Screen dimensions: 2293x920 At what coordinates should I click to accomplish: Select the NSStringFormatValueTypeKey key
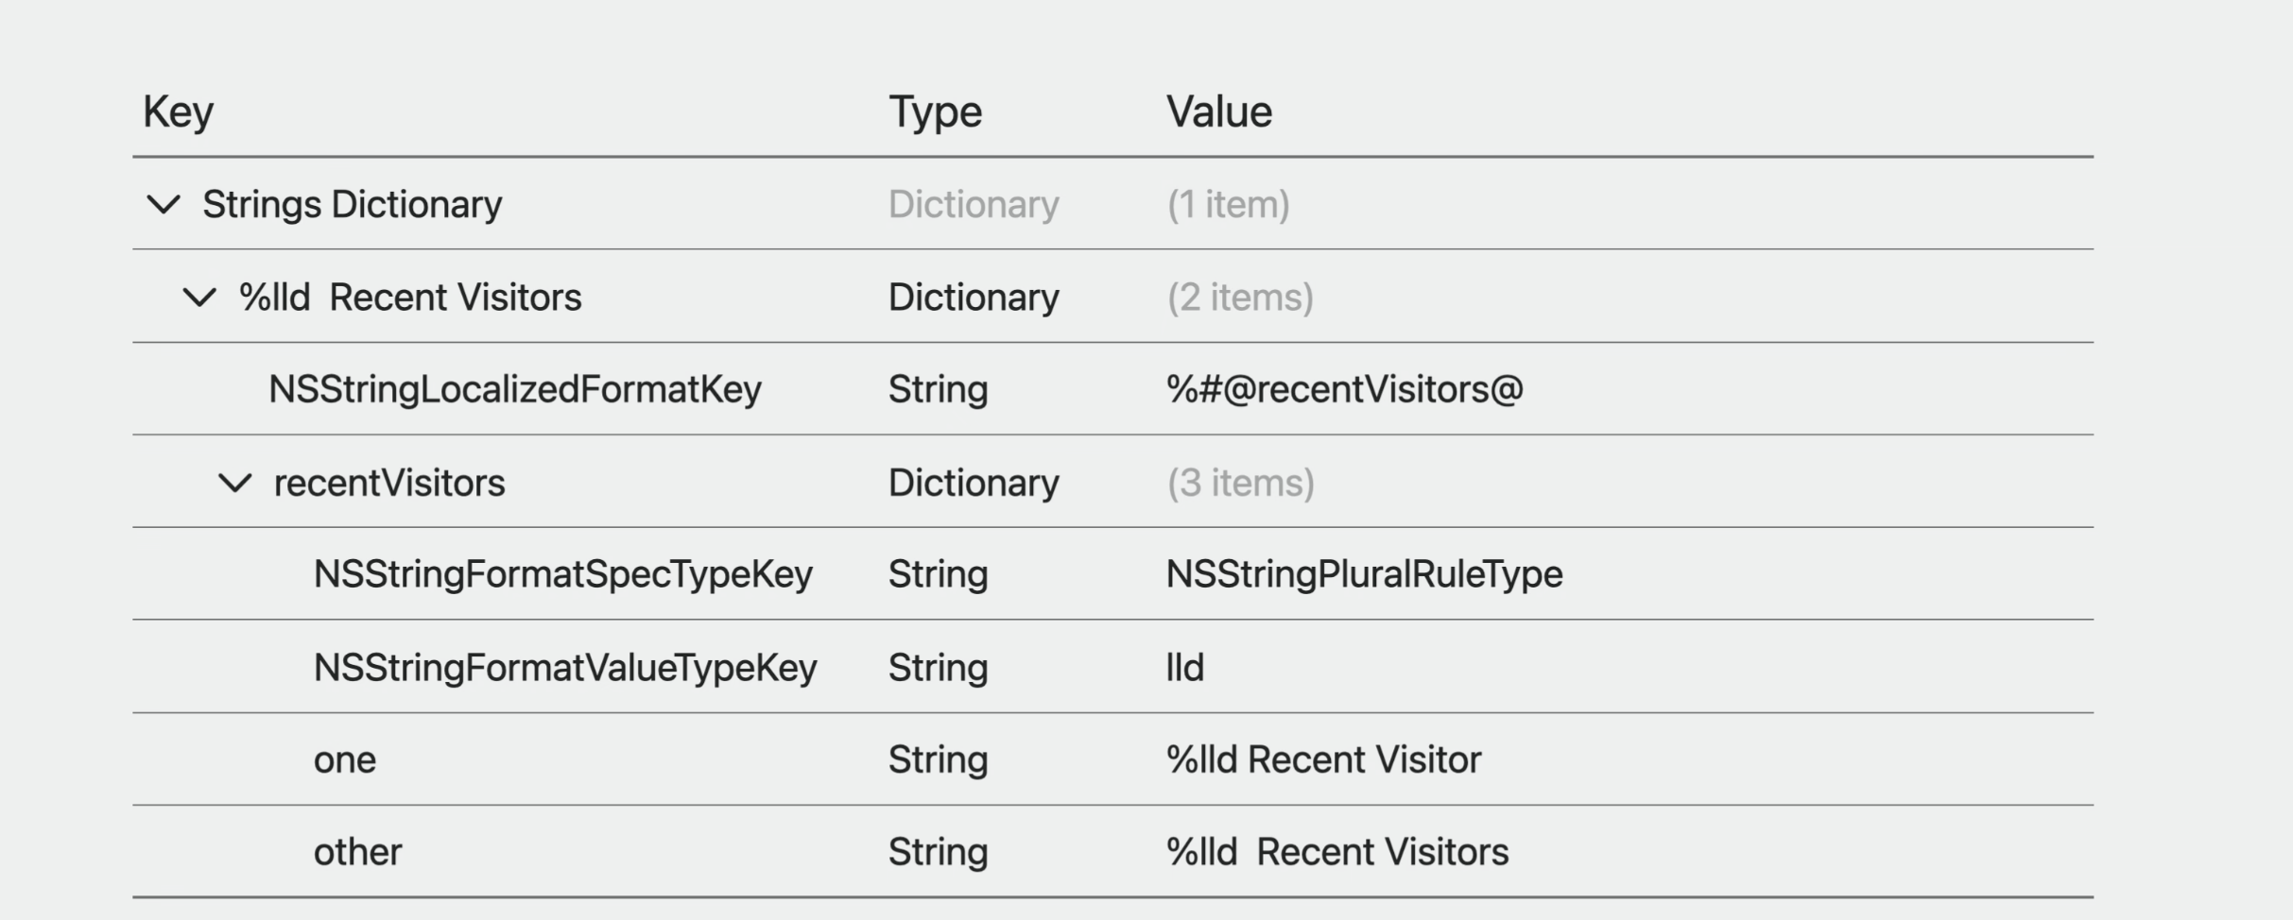[x=565, y=668]
